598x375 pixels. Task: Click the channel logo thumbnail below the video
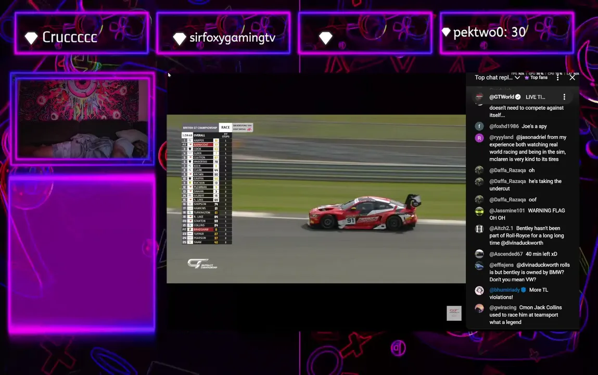point(454,313)
